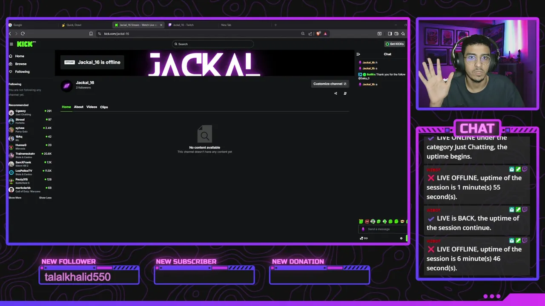The image size is (545, 306).
Task: Open the Leo AI sparkle icon
Action: pyautogui.click(x=403, y=34)
